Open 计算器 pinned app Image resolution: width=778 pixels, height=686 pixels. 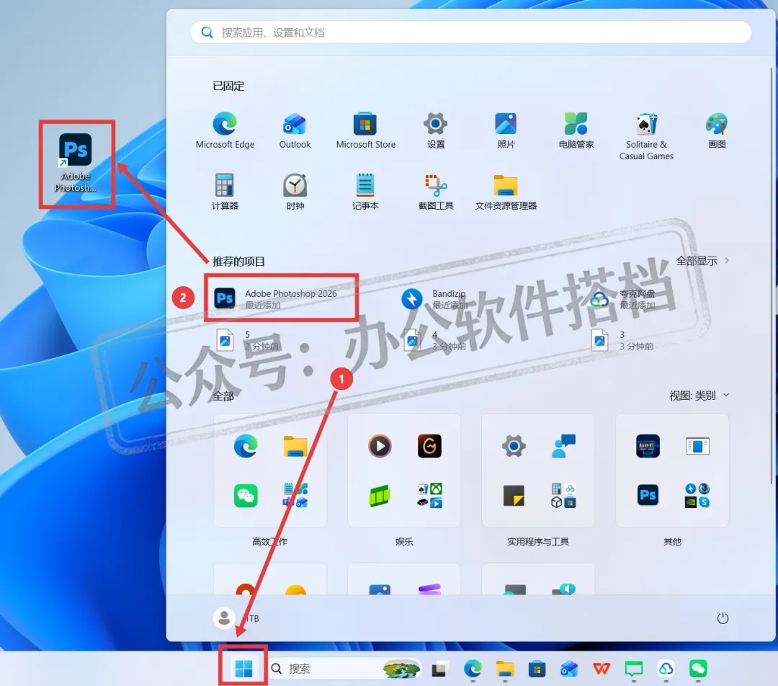click(225, 192)
